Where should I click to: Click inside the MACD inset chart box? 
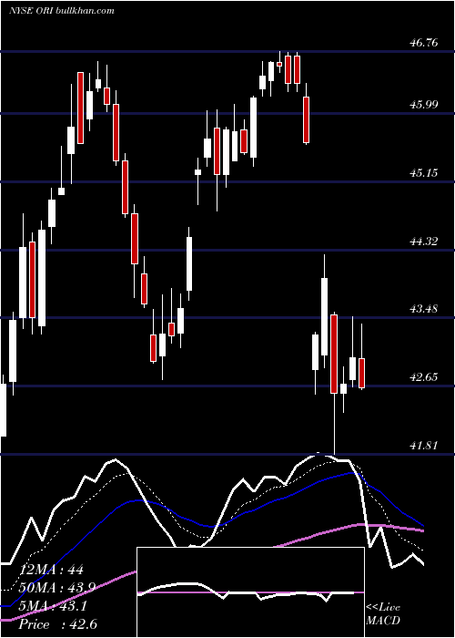pos(250,592)
